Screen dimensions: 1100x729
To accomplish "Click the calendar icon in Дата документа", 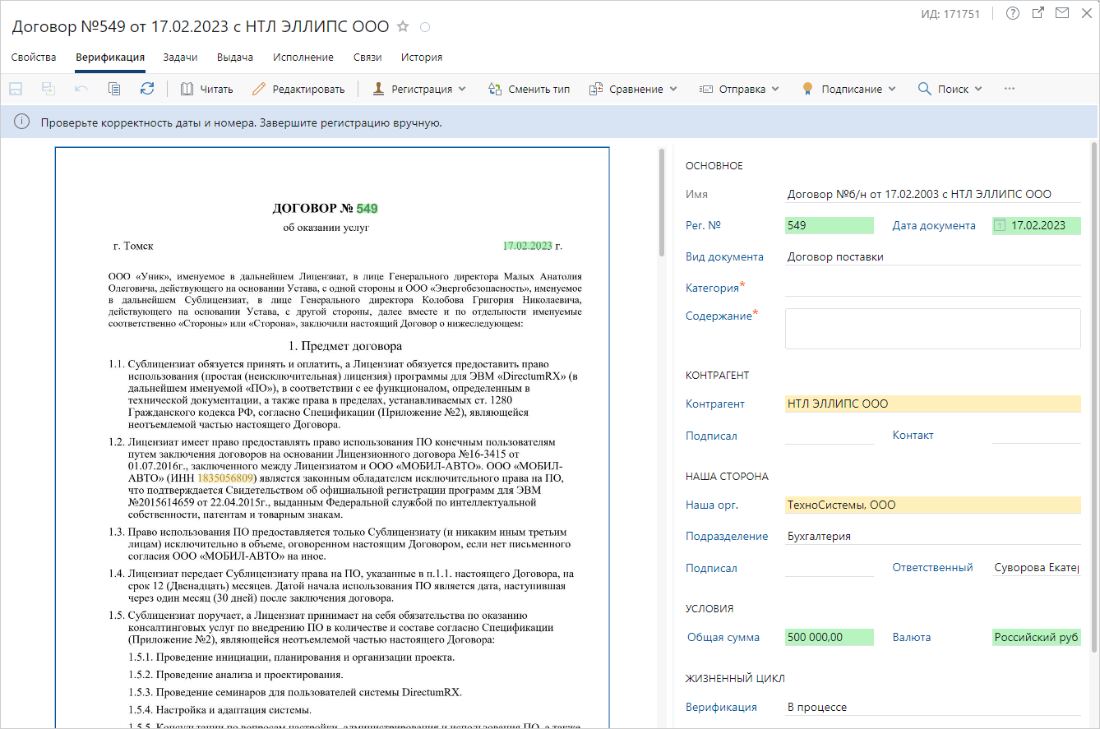I will (1000, 225).
